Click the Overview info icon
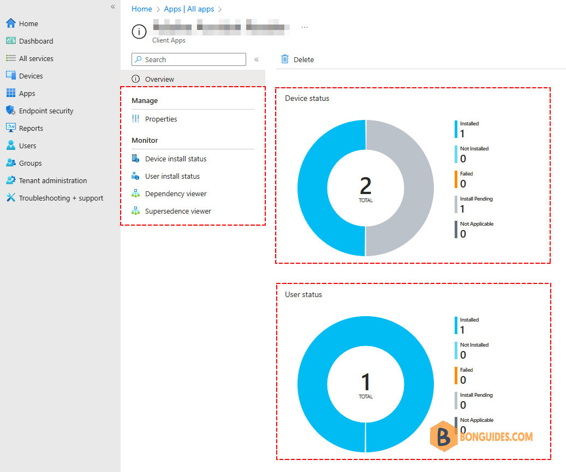 click(x=136, y=78)
